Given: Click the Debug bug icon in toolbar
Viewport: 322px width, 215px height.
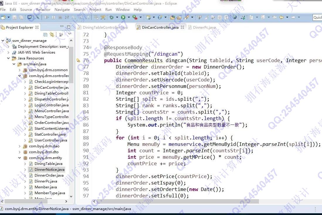Looking at the screenshot, I should [x=111, y=18].
